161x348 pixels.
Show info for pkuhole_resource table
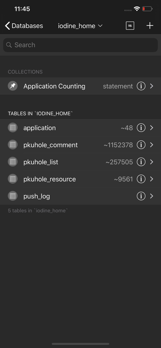[141, 179]
